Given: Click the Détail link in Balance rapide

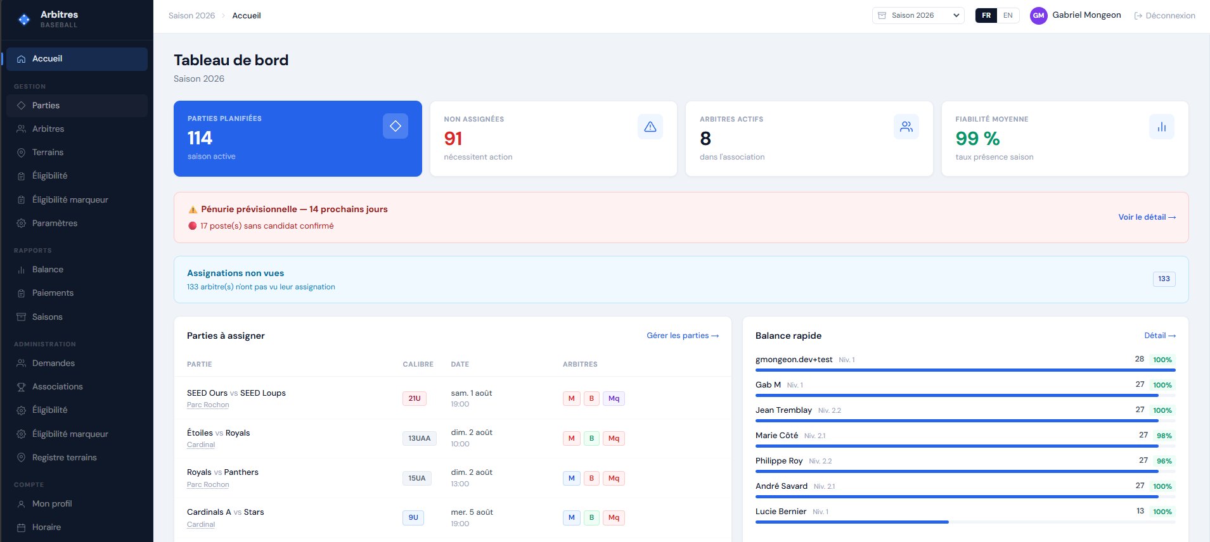Looking at the screenshot, I should pos(1160,336).
